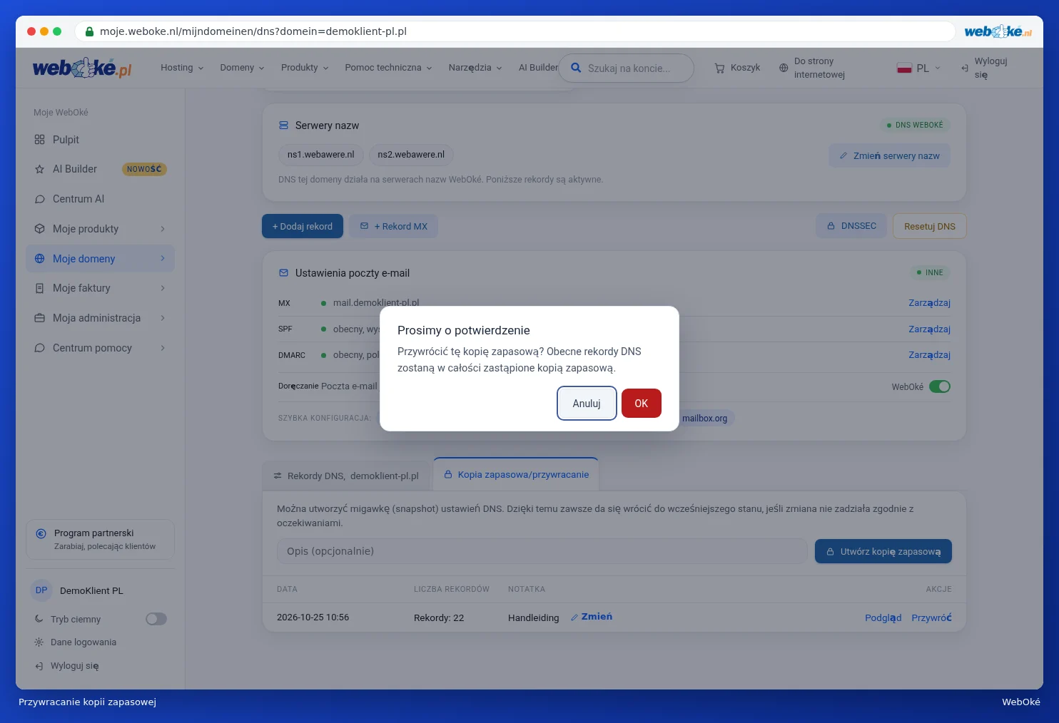This screenshot has width=1059, height=723.
Task: Click the WebOké.pl logo
Action: (x=82, y=68)
